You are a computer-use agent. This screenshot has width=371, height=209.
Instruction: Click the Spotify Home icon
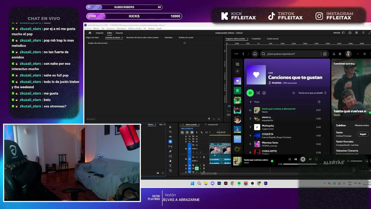[255, 54]
